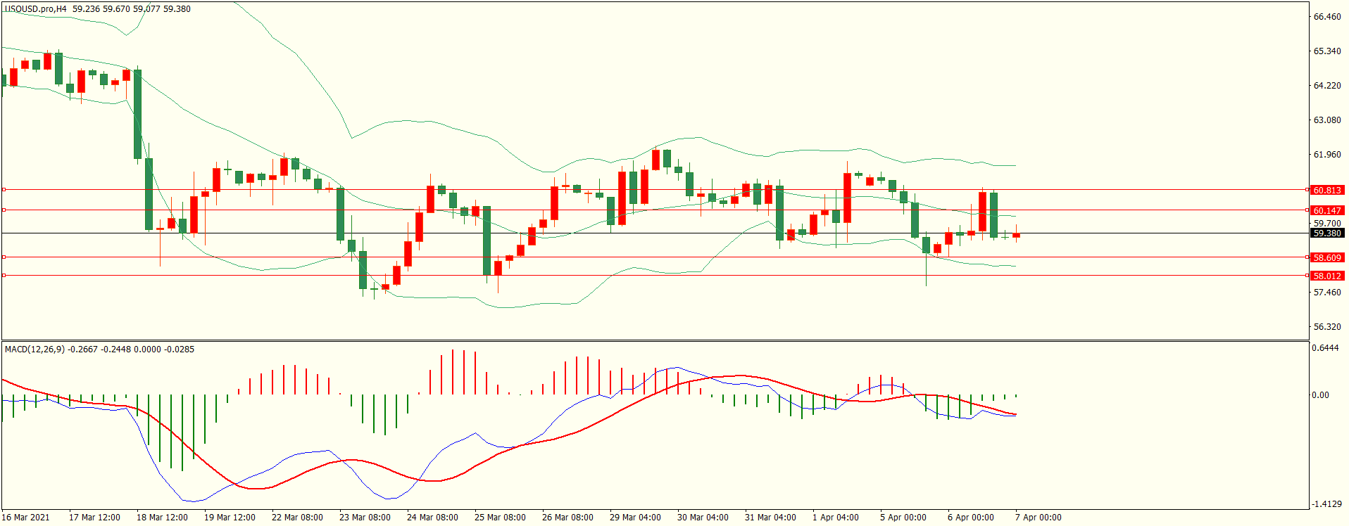Click the -1.4129 MACD scale value
The width and height of the screenshot is (1349, 526).
[1326, 504]
